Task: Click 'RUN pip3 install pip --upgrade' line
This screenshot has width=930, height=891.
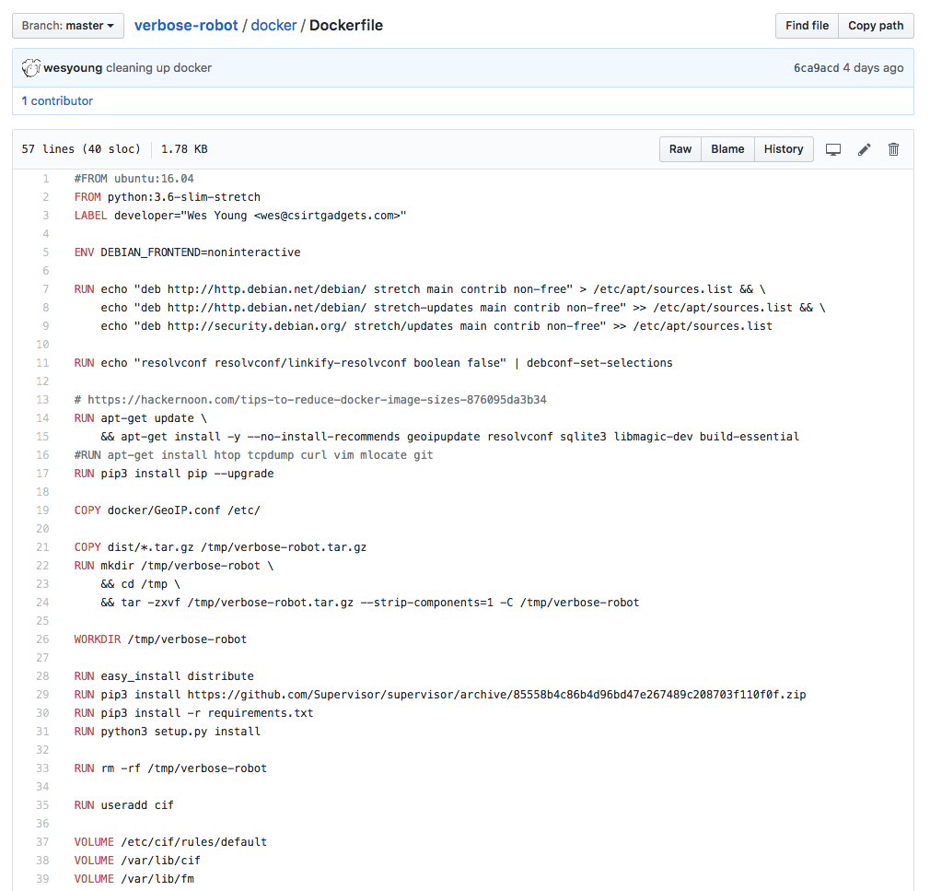Action: click(174, 473)
